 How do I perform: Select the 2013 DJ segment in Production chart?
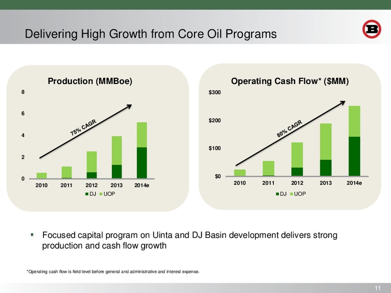pos(117,172)
